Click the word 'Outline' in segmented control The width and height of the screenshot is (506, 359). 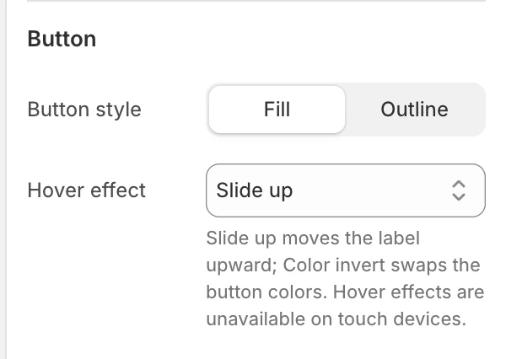point(414,110)
